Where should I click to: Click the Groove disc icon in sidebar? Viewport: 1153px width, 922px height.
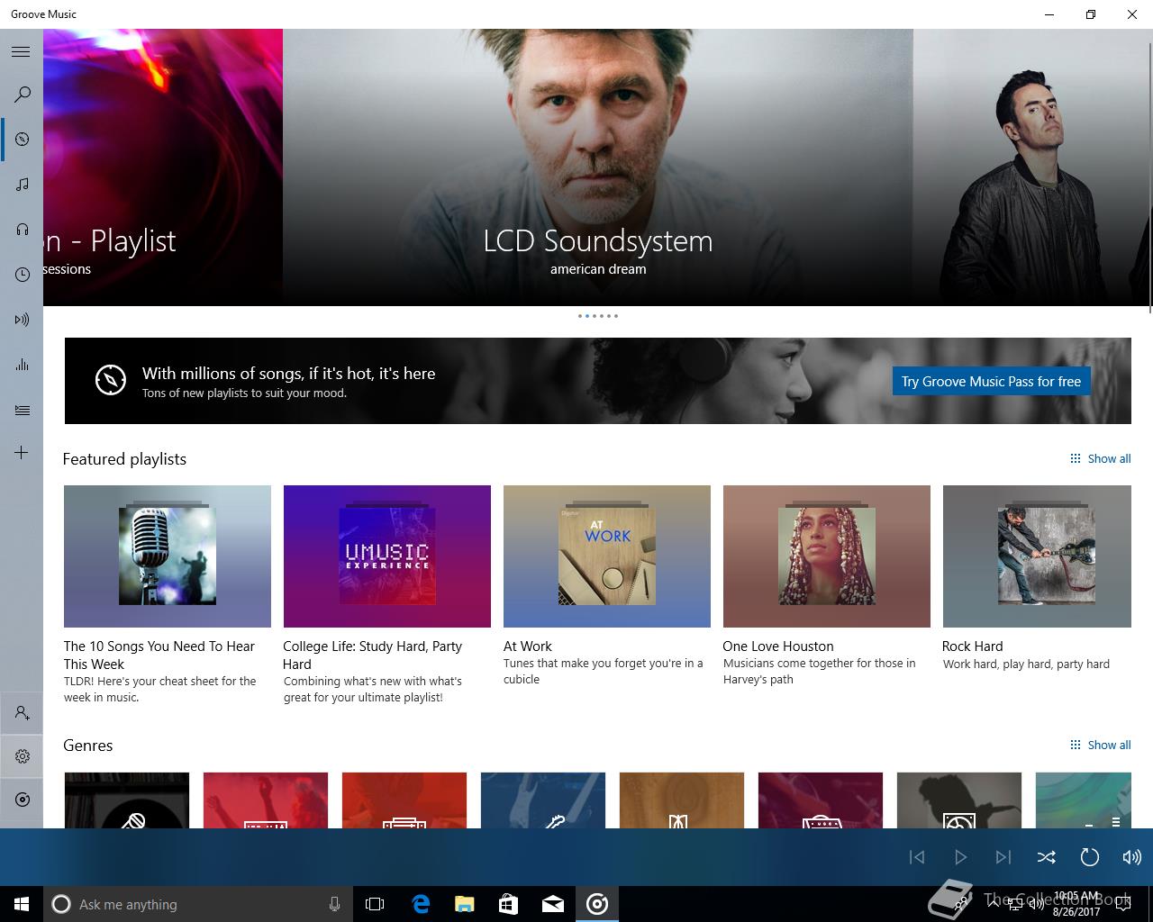point(23,800)
